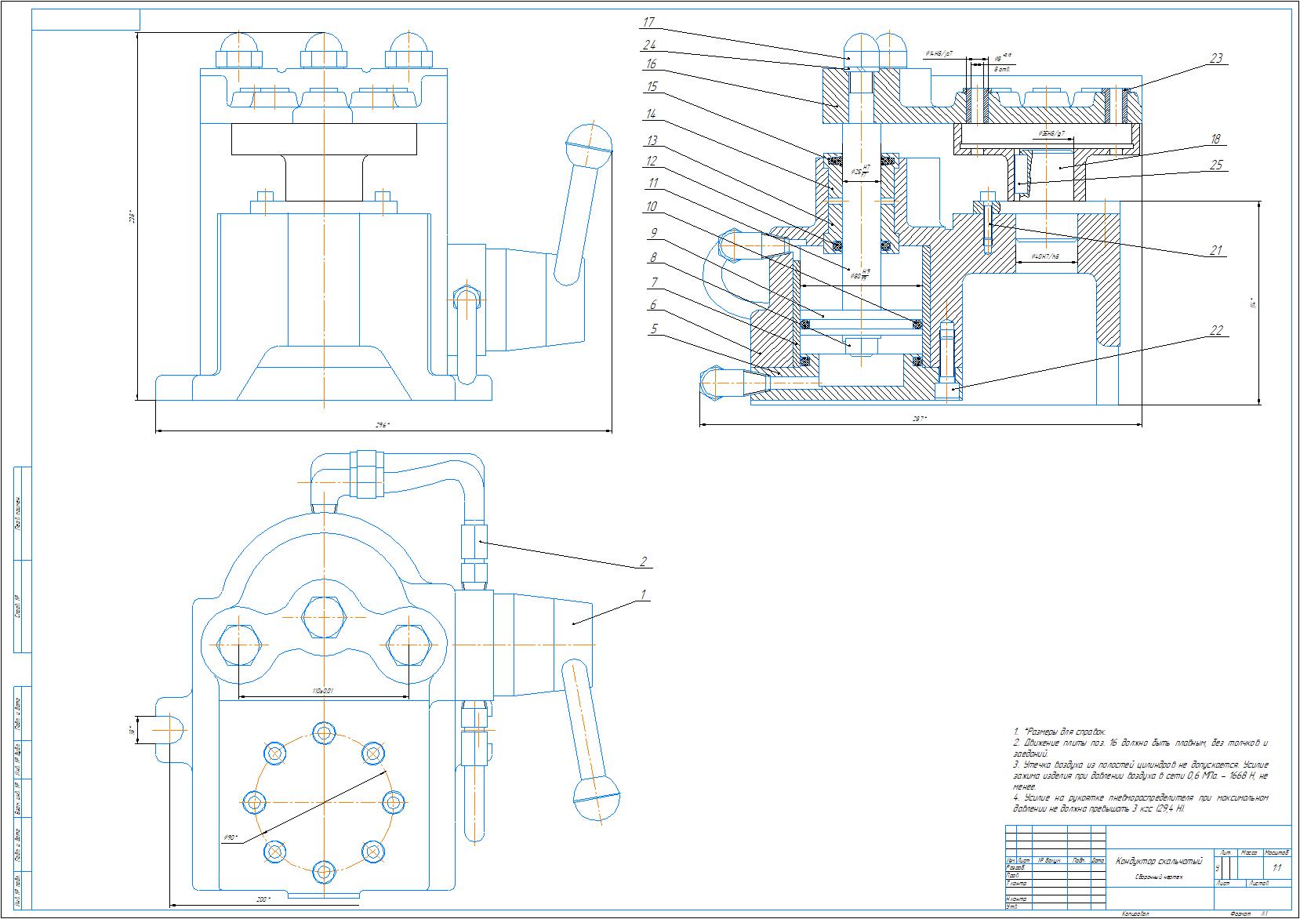Select the ø90 bolt circle dimension label
Image resolution: width=1300 pixels, height=919 pixels.
(230, 837)
